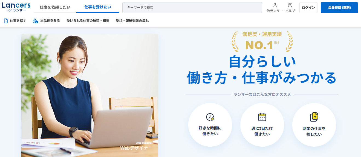
Task: Select the clock icon for 好きな時間に働きたい
Action: pos(210,117)
